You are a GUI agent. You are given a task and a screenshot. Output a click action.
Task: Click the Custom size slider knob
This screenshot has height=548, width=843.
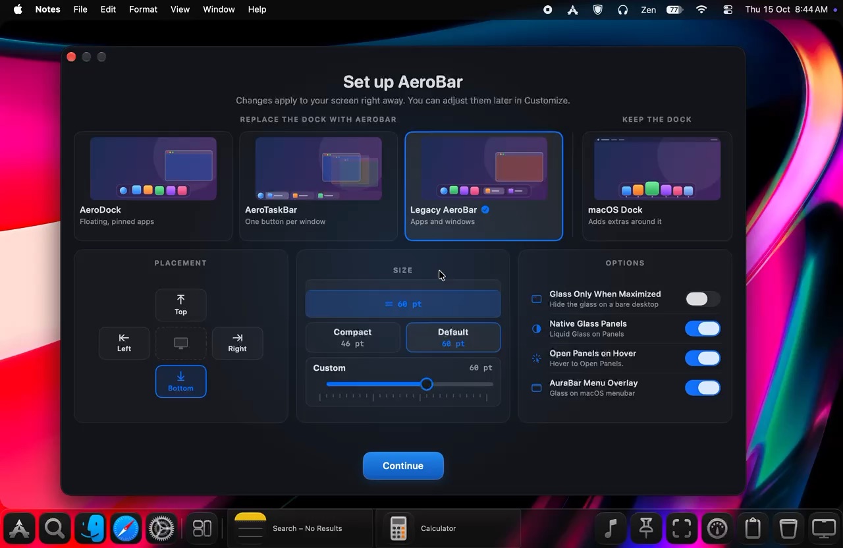tap(427, 384)
